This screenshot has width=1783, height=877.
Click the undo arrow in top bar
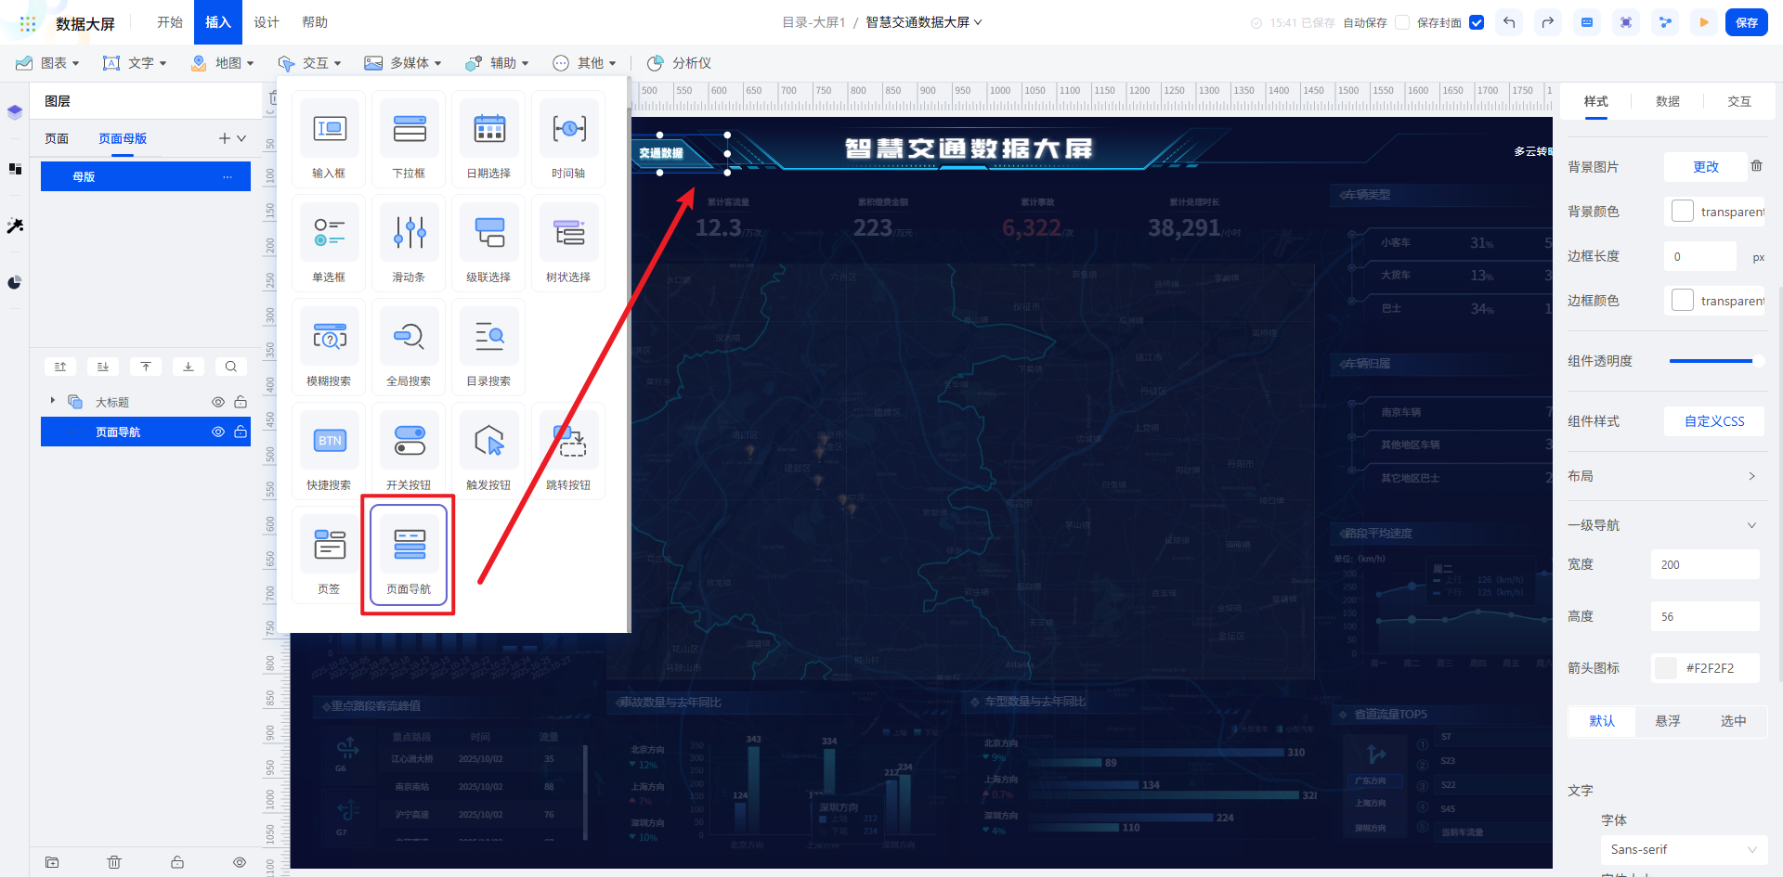(x=1509, y=22)
